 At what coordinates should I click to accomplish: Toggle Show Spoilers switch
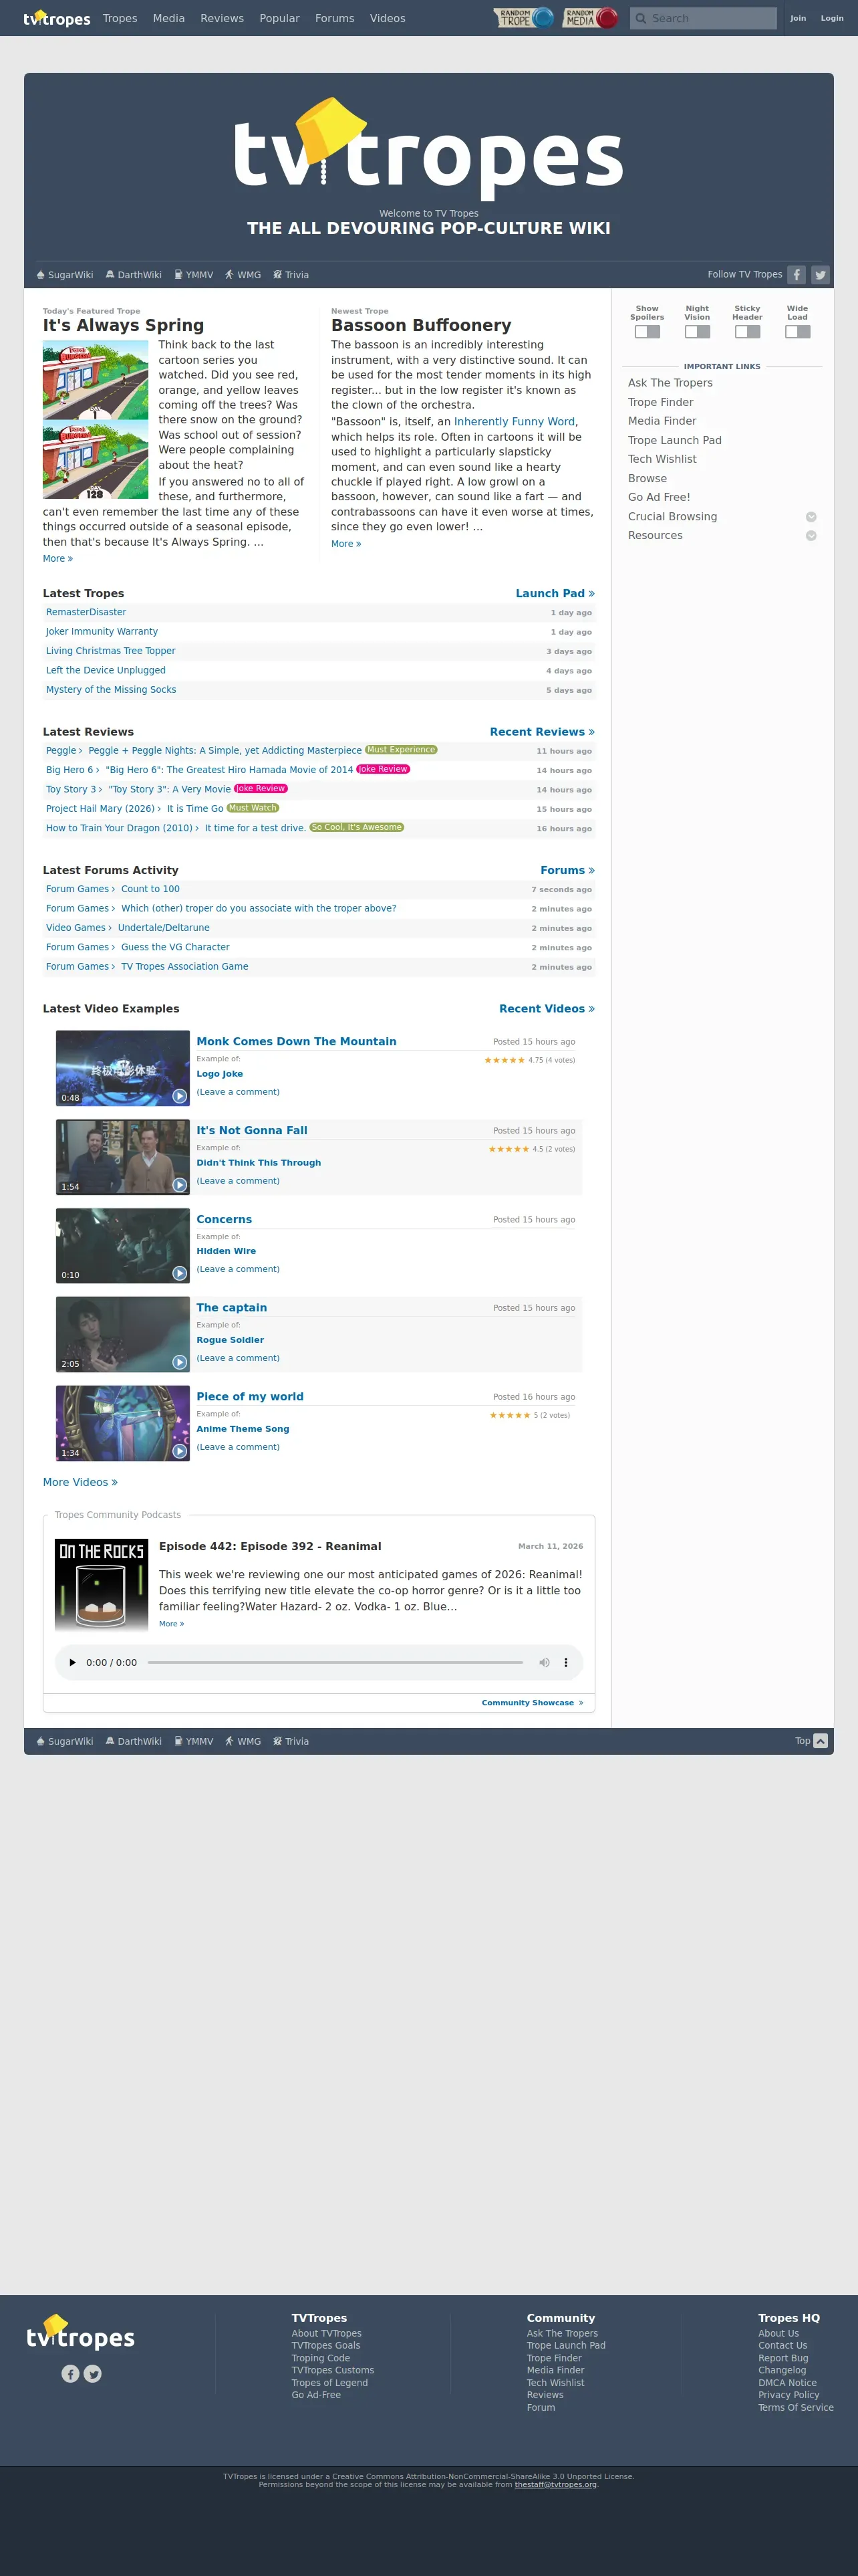pos(648,332)
